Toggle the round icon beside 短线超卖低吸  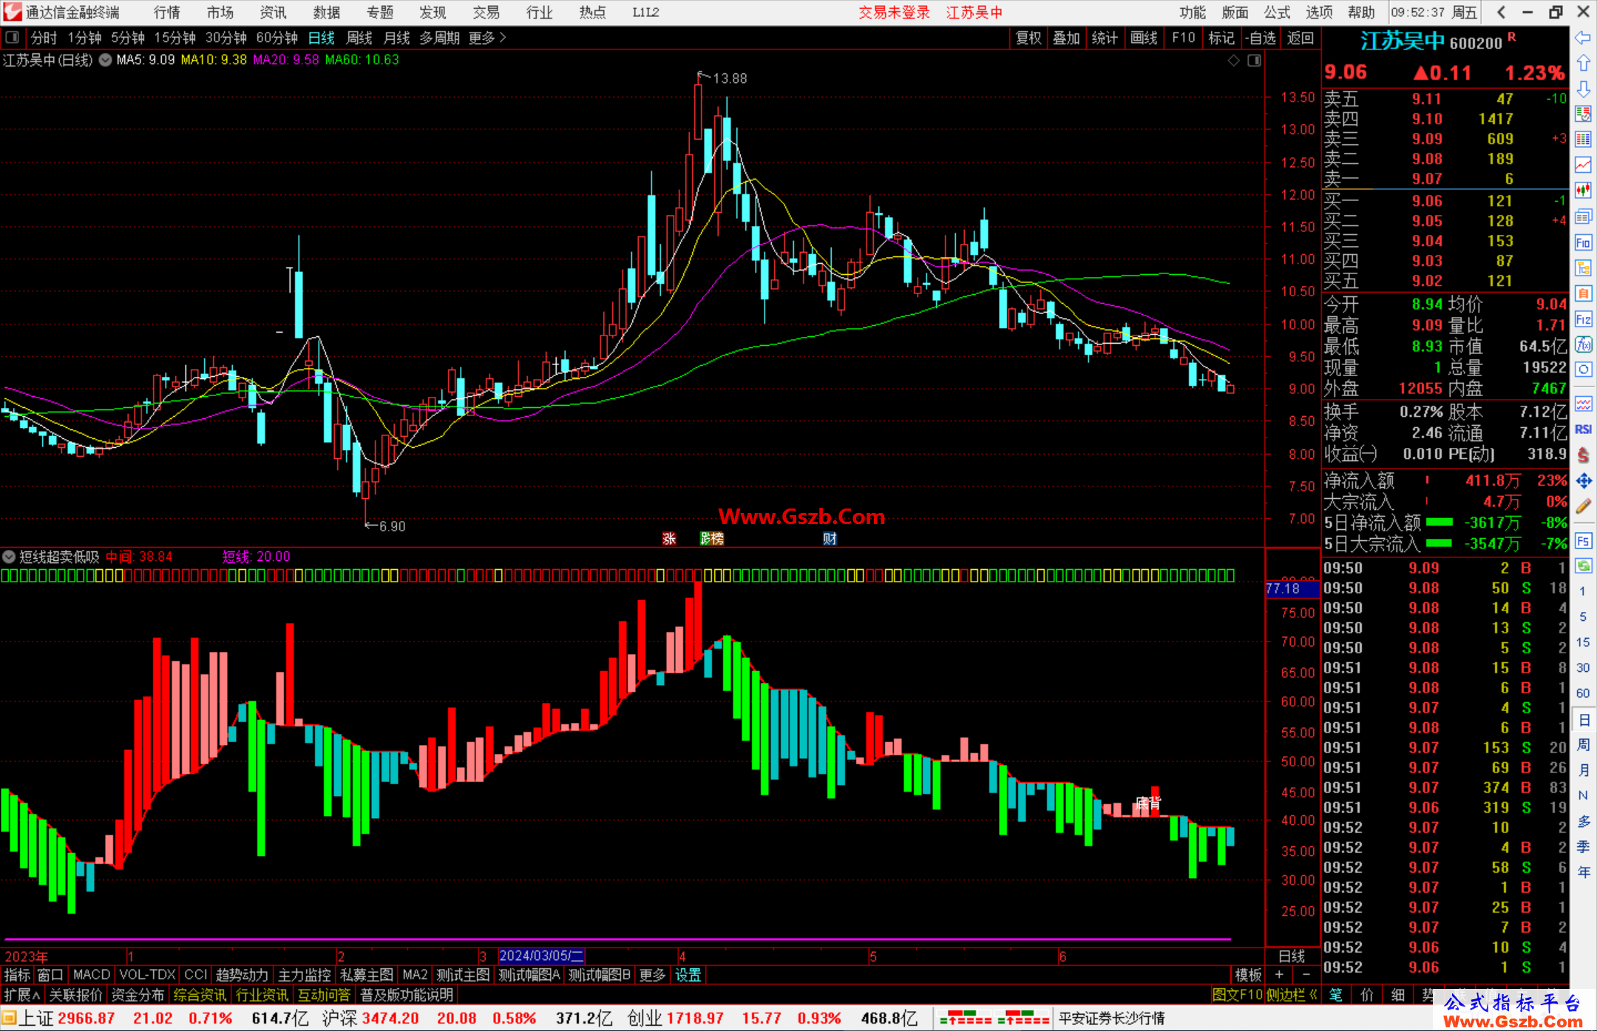coord(9,557)
